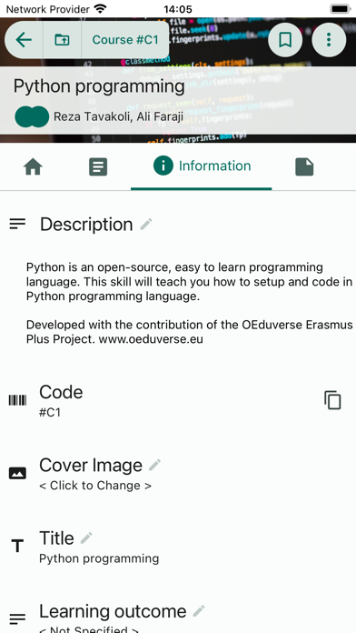Click the lines icon beside Learning outcome
The image size is (356, 633).
(17, 618)
